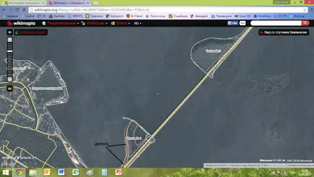Screen dimensions: 314x177
Task: Open a new tab button
Action: point(95,3)
